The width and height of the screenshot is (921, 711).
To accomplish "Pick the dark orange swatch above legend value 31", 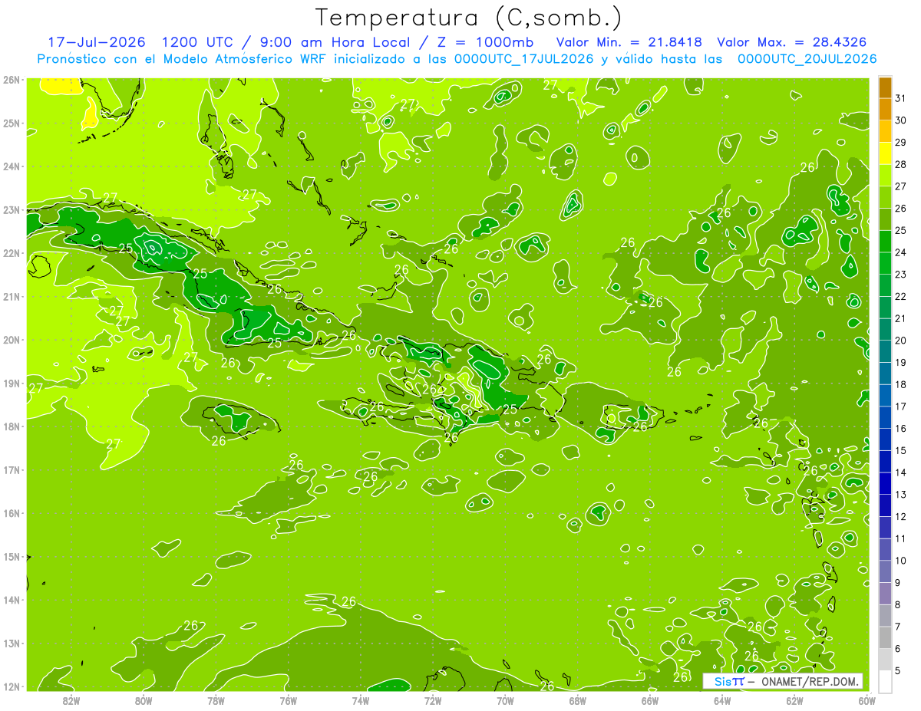I will click(x=885, y=87).
